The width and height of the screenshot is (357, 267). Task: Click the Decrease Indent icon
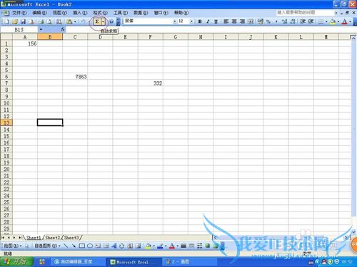click(303, 21)
